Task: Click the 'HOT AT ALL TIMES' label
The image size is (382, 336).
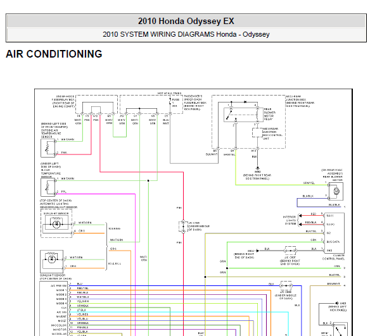Action: point(169,93)
